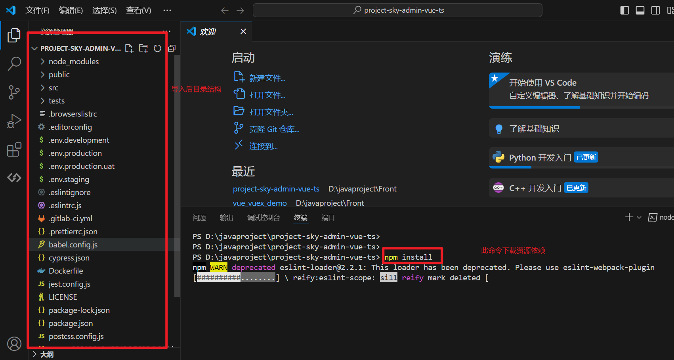Screen dimensions: 674x360
Task: Switch to the 输出 panel tab
Action: point(227,218)
